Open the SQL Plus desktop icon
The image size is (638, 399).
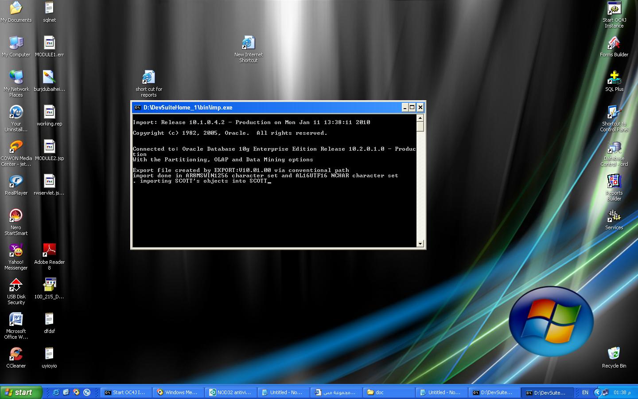(614, 80)
